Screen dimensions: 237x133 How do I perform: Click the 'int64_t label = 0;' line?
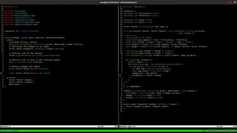pyautogui.click(x=138, y=62)
